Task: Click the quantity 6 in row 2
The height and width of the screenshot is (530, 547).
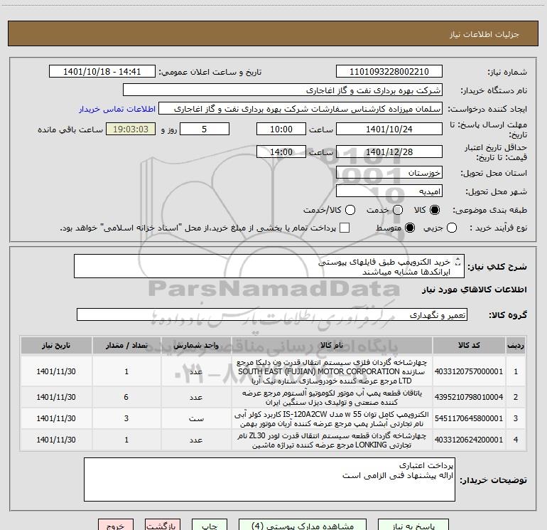Action: (x=126, y=397)
